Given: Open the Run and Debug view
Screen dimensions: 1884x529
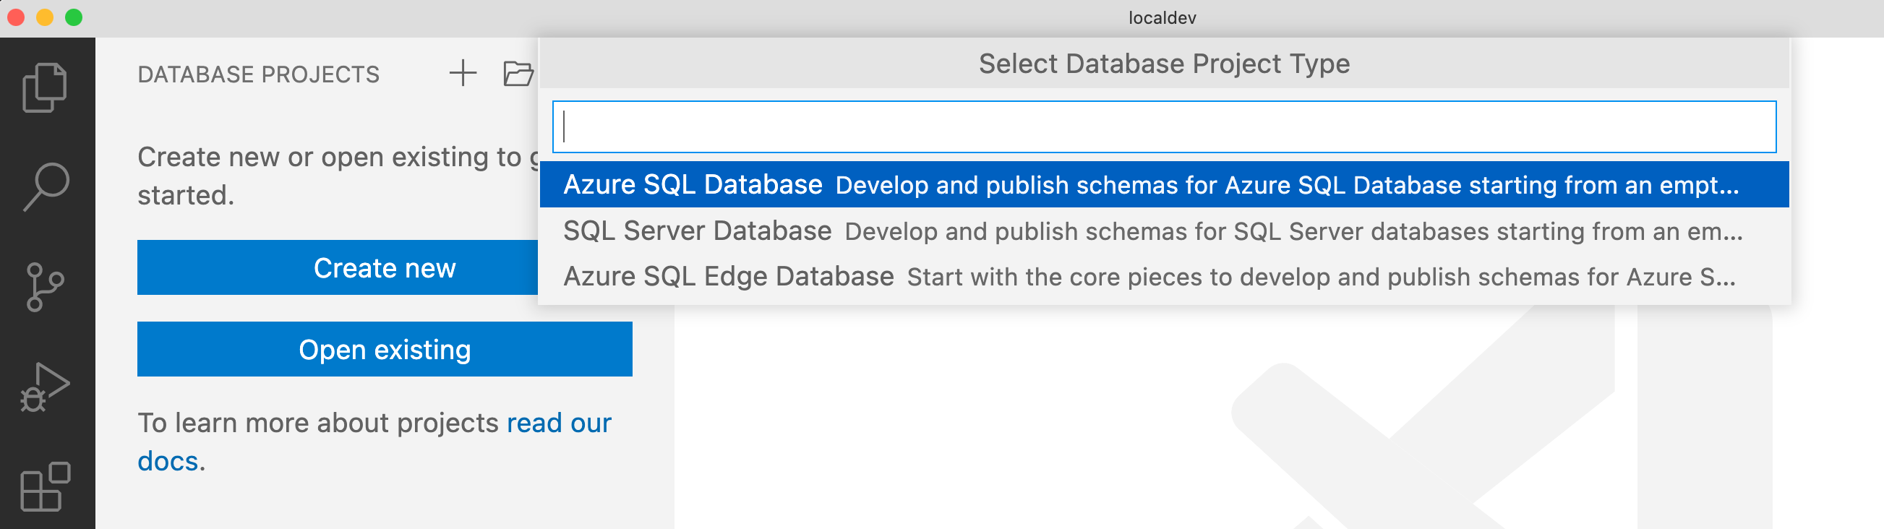Looking at the screenshot, I should click(x=46, y=384).
